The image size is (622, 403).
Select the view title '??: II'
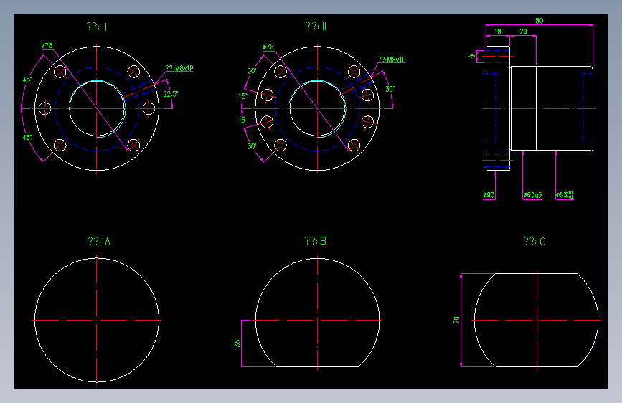coord(316,27)
